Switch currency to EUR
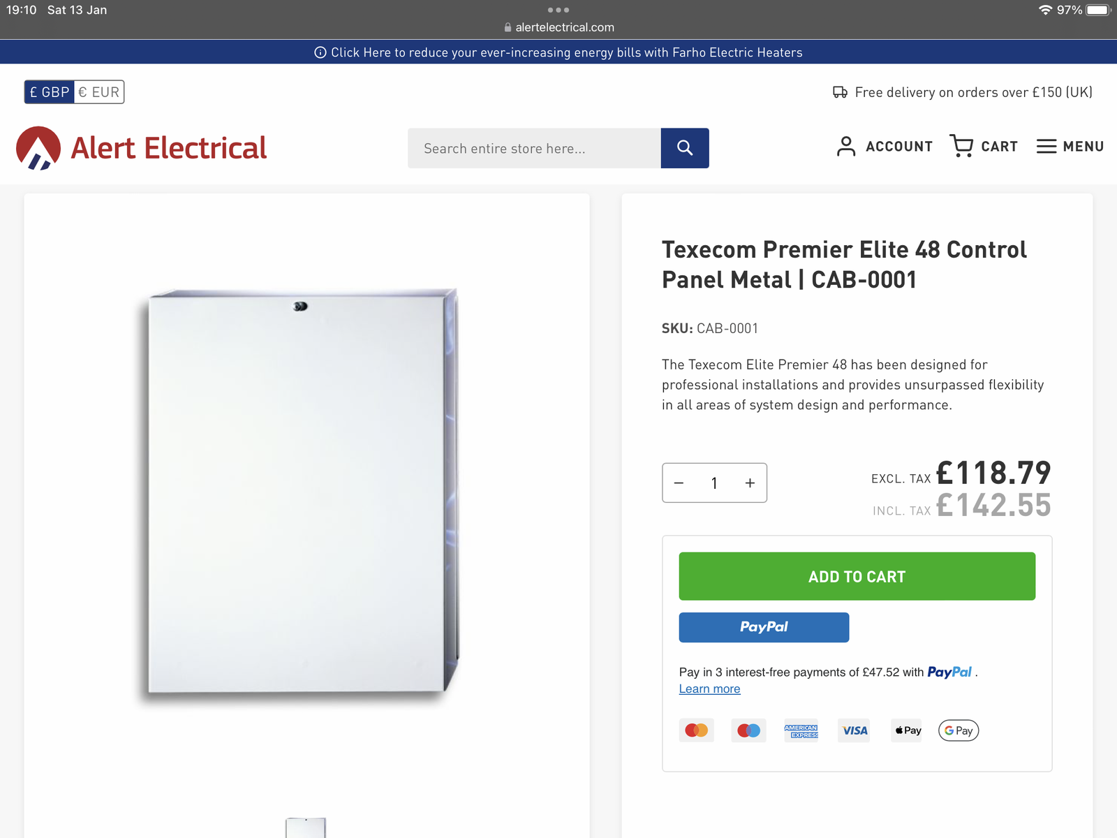 (x=99, y=92)
